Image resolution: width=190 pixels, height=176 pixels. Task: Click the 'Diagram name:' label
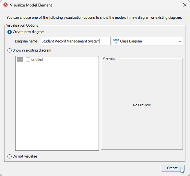tap(27, 41)
